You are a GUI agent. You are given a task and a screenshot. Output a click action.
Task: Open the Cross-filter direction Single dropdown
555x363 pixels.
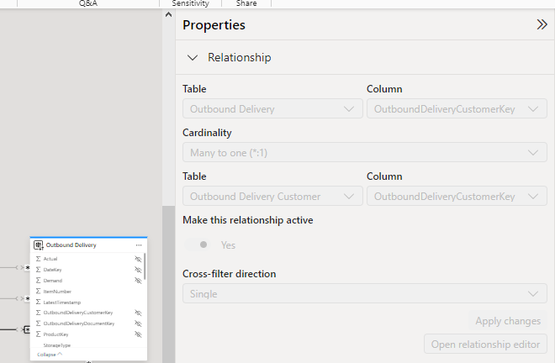coord(365,293)
